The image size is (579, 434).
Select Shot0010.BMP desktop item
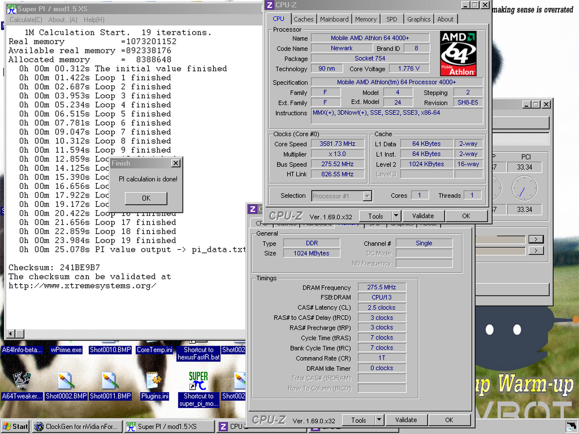110,350
